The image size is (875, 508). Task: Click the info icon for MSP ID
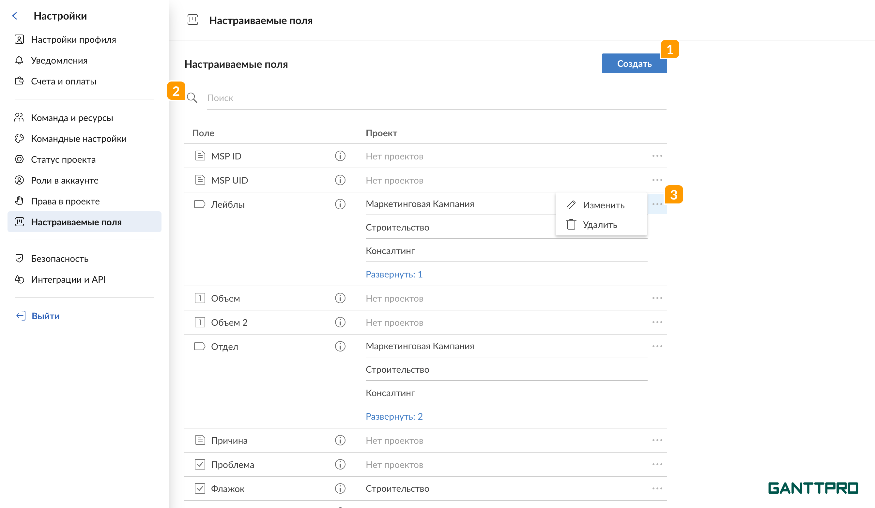340,156
